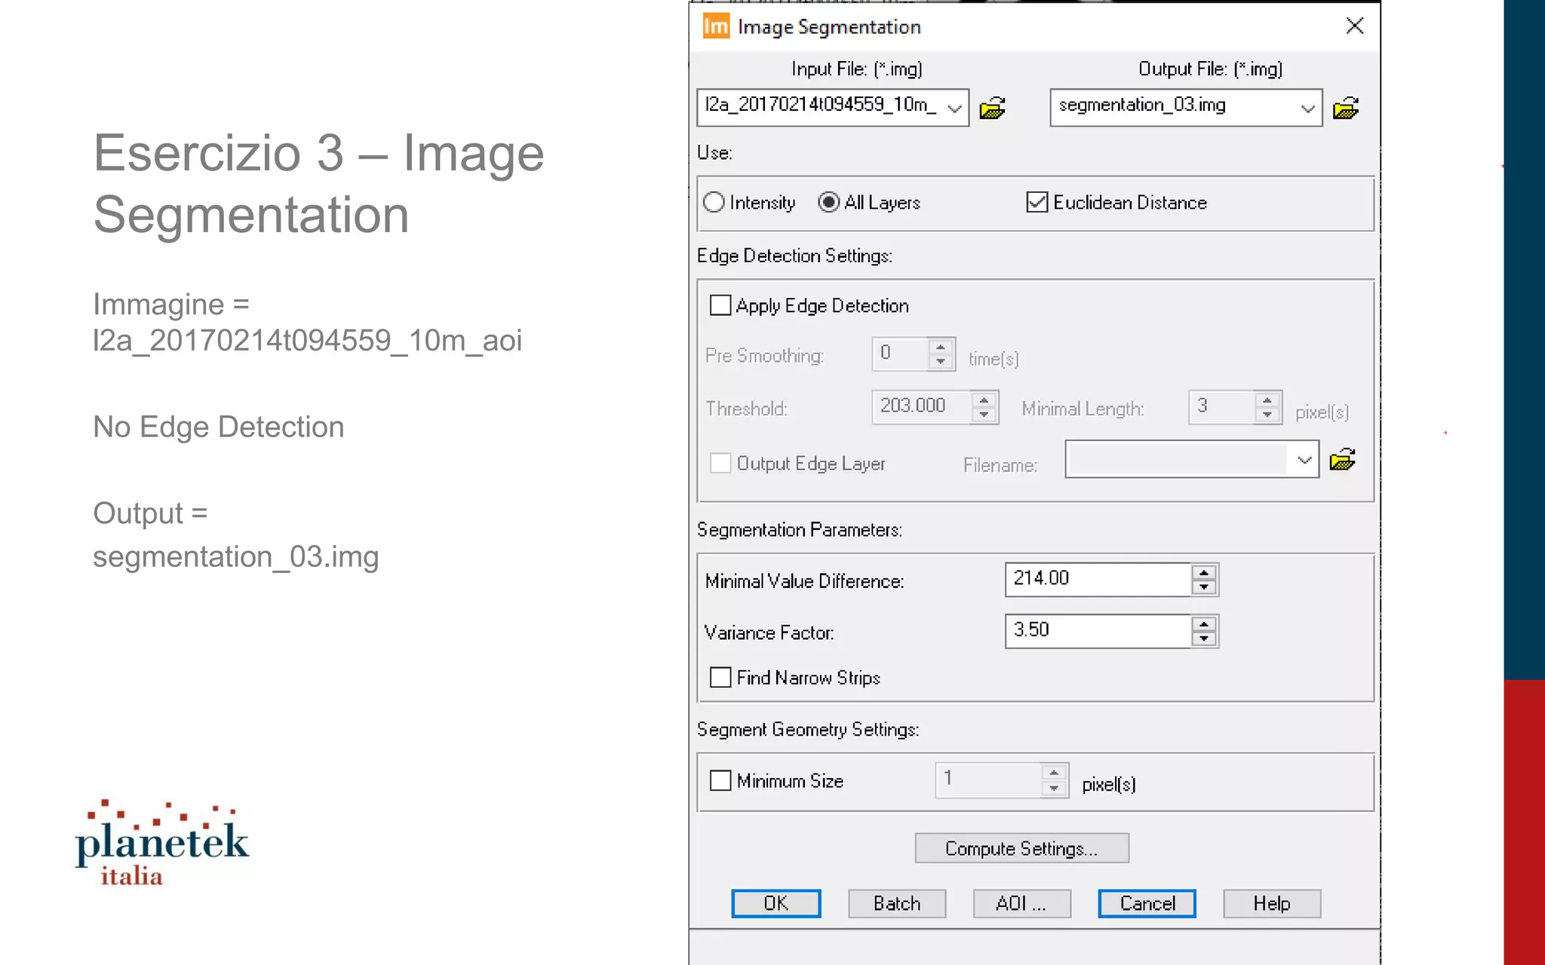The width and height of the screenshot is (1545, 965).
Task: Close the Image Segmentation dialog
Action: (x=1354, y=26)
